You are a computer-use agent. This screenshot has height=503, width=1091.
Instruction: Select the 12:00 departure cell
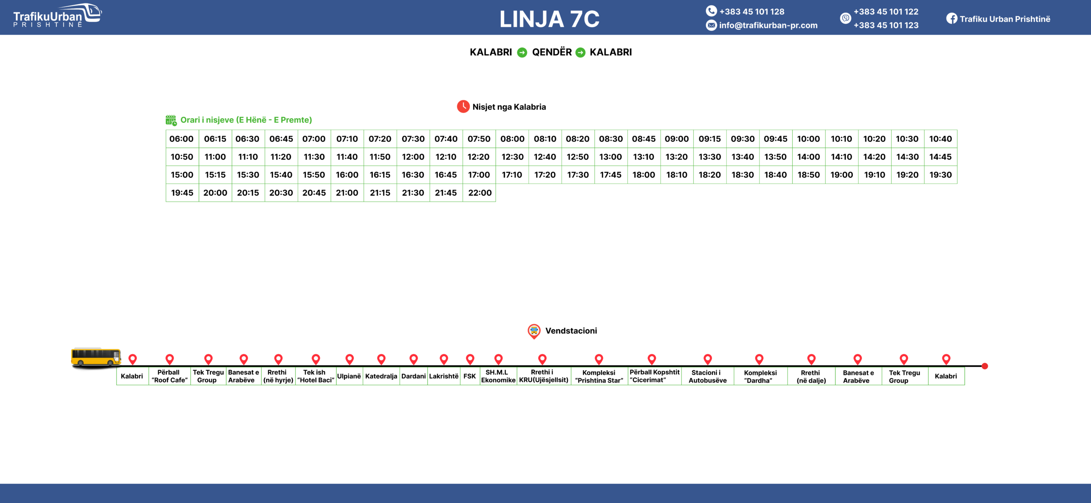coord(413,157)
